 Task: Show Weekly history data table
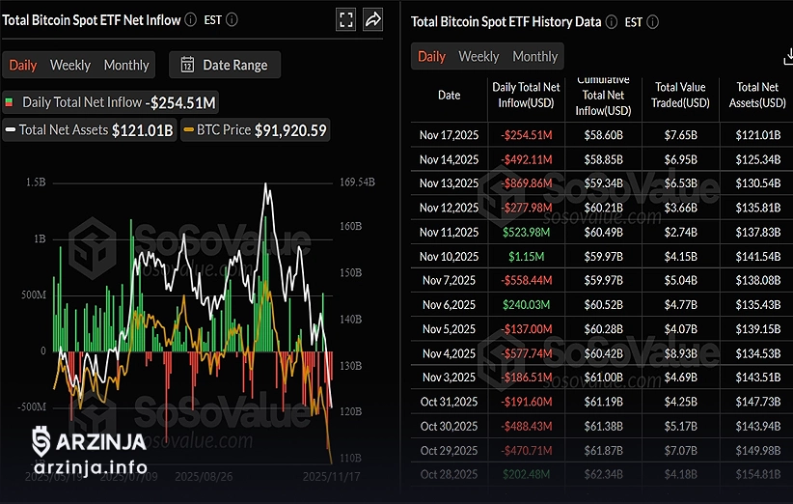479,56
